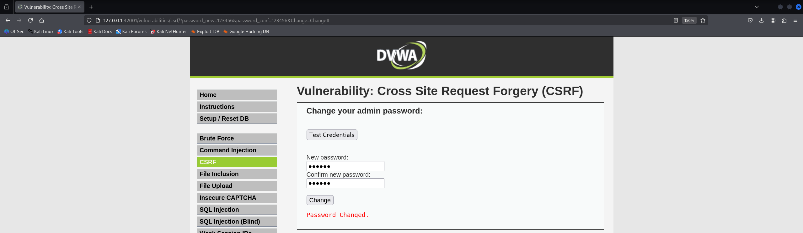Expand the list all tabs dropdown
The width and height of the screenshot is (803, 233).
point(757,7)
